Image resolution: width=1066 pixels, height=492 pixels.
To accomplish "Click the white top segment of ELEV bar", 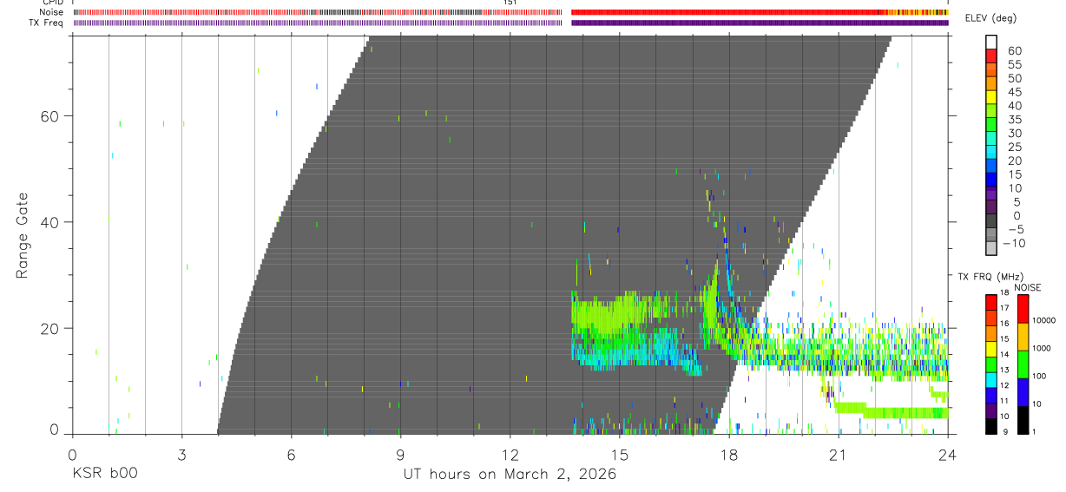I will 991,41.
